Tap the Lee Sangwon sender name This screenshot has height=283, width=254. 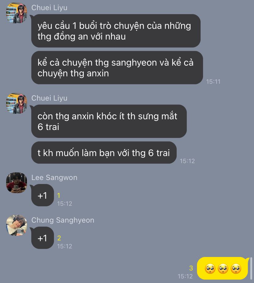click(54, 178)
